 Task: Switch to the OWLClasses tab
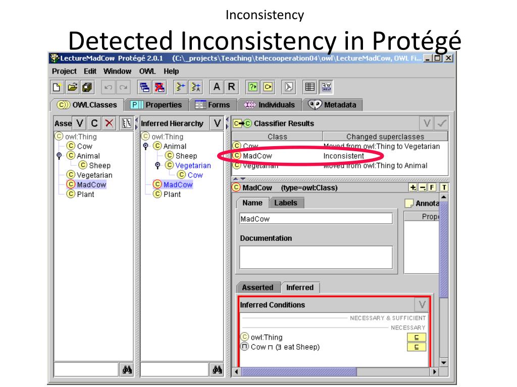87,105
